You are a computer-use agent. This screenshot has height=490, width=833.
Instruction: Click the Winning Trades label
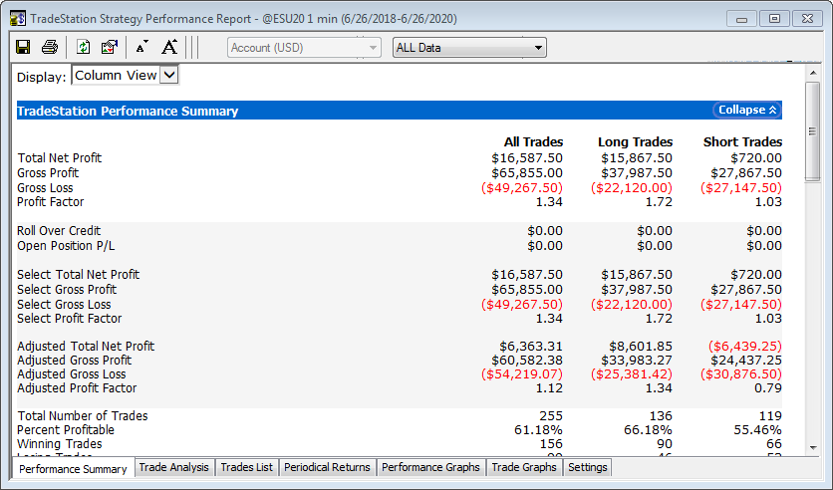click(x=60, y=444)
